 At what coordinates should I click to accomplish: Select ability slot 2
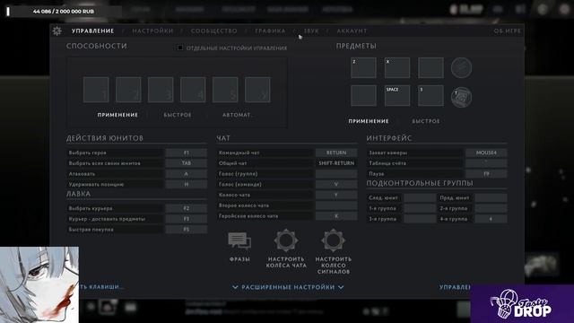(128, 90)
